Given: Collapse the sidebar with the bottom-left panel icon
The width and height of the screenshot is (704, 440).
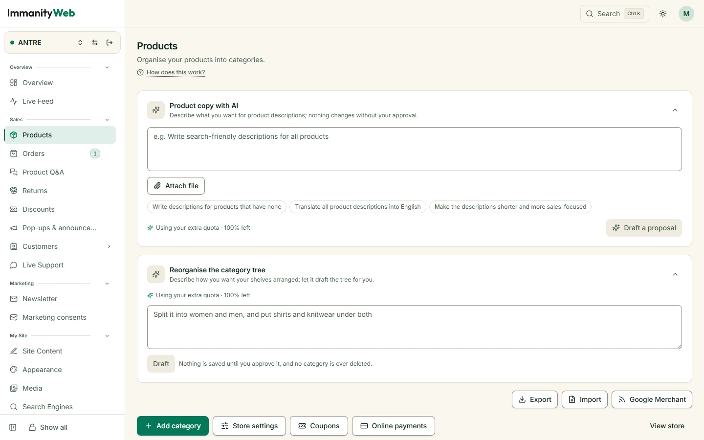Looking at the screenshot, I should click(x=13, y=427).
